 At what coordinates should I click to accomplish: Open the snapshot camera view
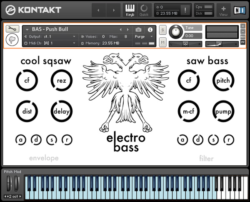pyautogui.click(x=138, y=30)
